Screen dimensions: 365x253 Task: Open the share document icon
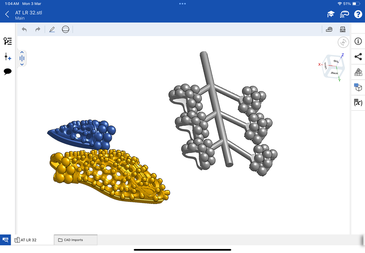click(x=358, y=57)
